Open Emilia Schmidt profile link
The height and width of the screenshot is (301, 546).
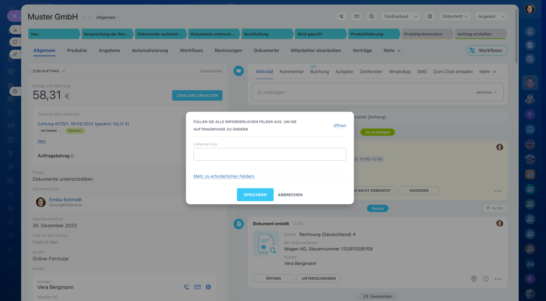pyautogui.click(x=65, y=200)
